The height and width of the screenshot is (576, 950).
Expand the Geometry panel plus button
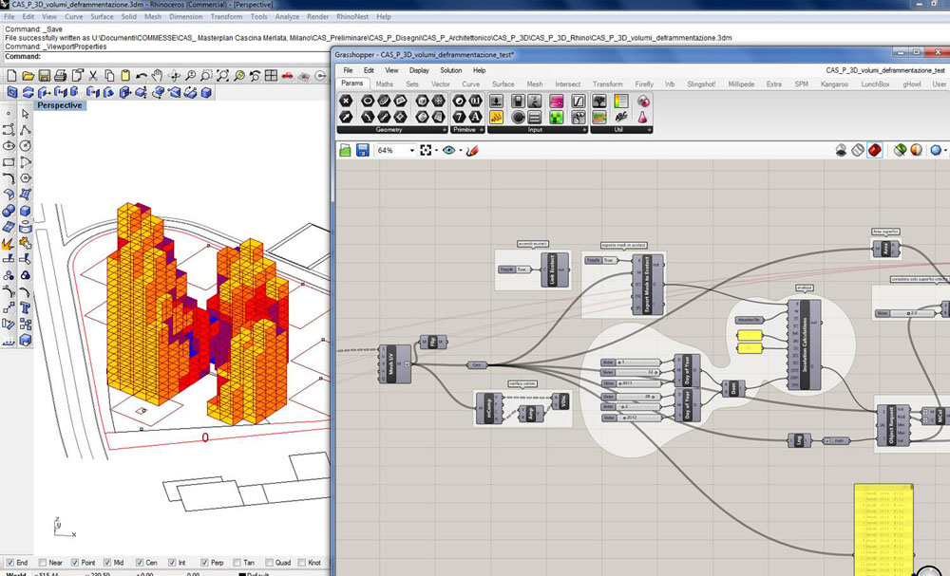coord(444,129)
